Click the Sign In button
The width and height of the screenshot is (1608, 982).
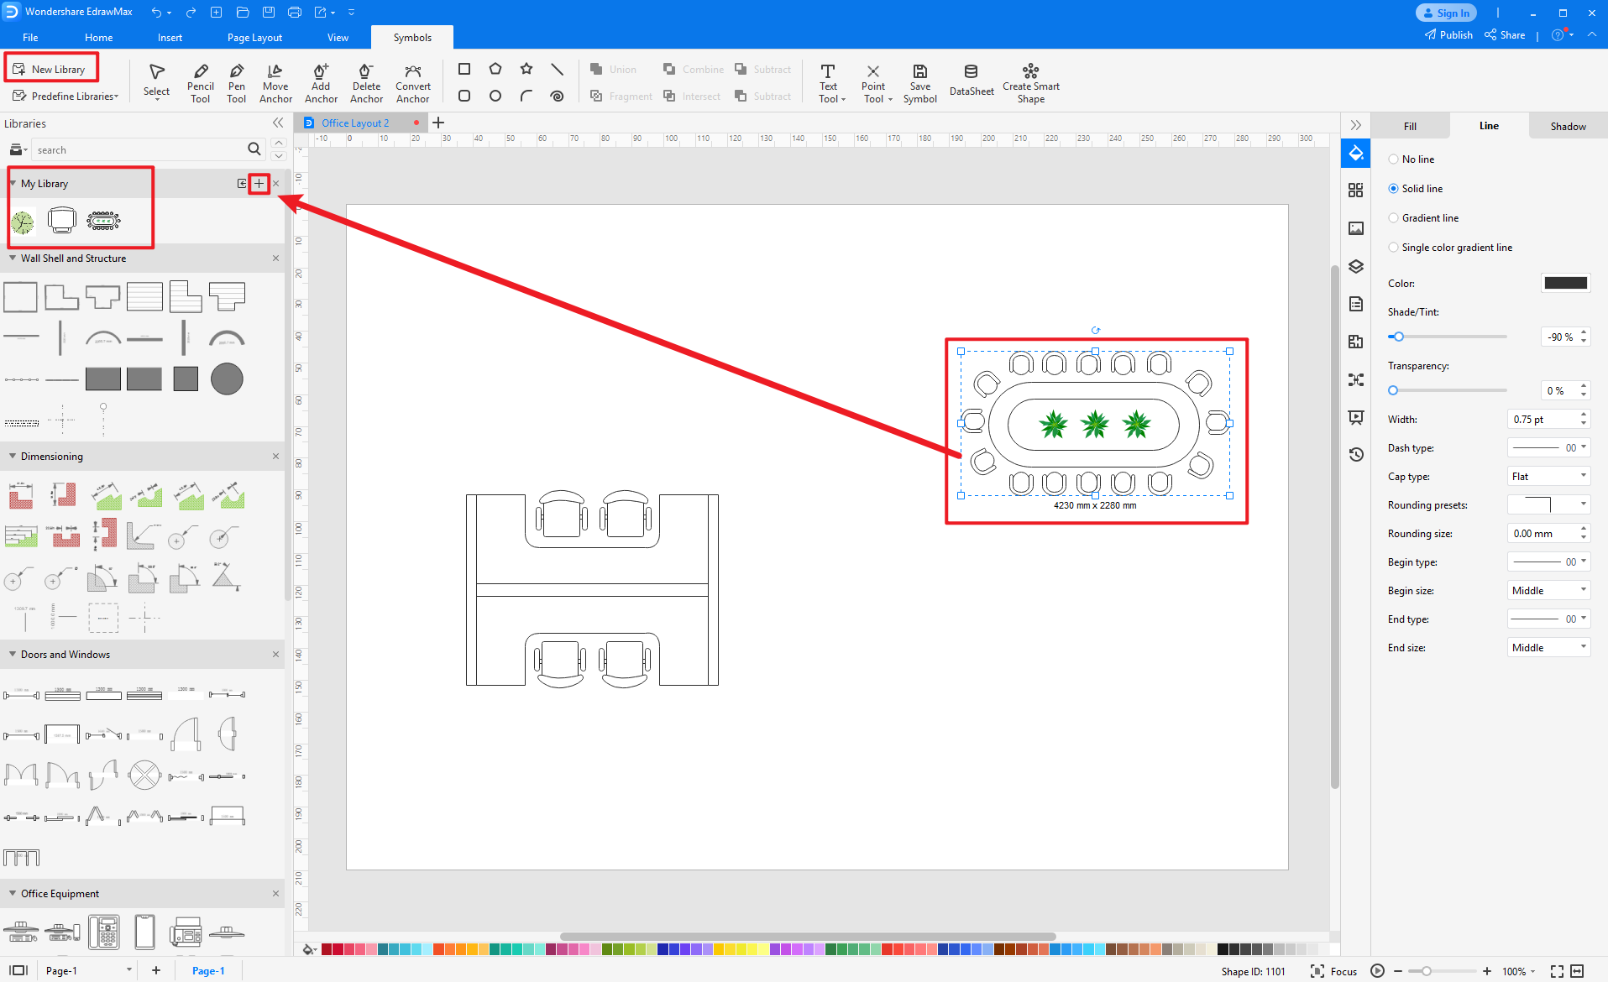point(1445,13)
